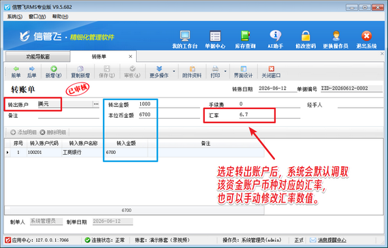388x248 pixels.
Task: Click the 连接状态 green check icon
Action: [87, 240]
